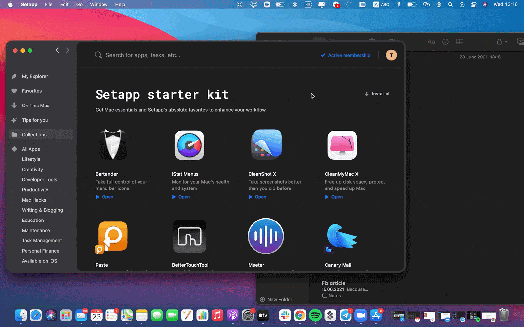Open Google Chrome in the Dock
This screenshot has height=327, width=524.
click(x=300, y=315)
